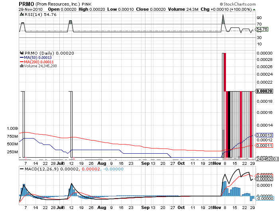This screenshot has height=211, width=279.
Task: Click the Nov label under price chart
Action: pyautogui.click(x=217, y=163)
